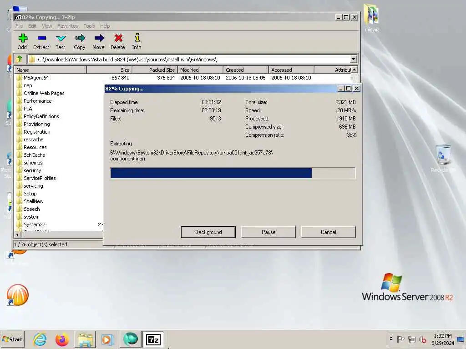Select the PLA folder
The height and width of the screenshot is (349, 466).
pyautogui.click(x=28, y=109)
